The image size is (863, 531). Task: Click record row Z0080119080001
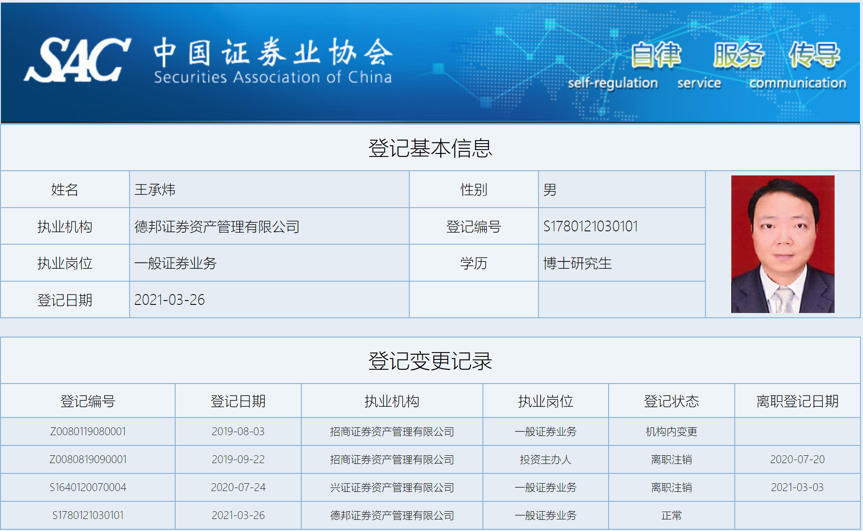[x=88, y=431]
